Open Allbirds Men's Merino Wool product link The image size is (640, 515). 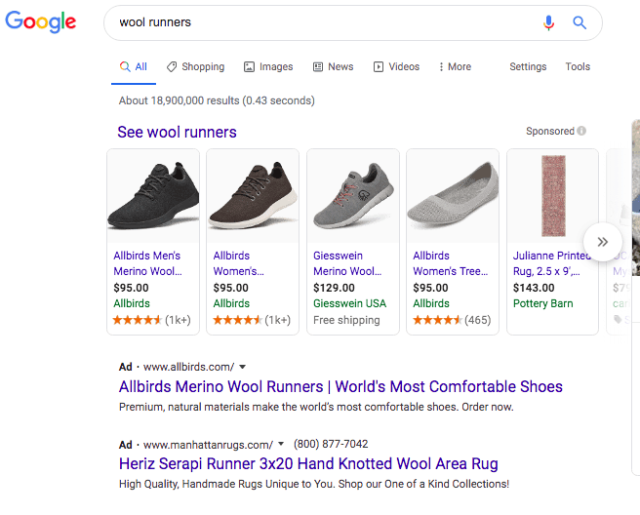(x=147, y=263)
